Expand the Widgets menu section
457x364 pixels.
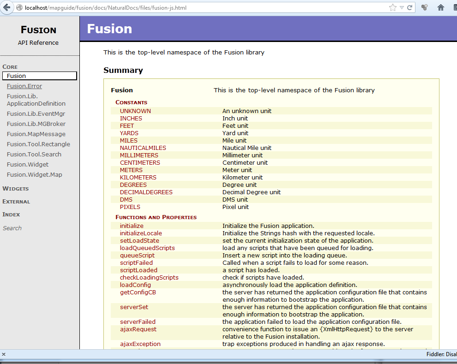point(15,188)
